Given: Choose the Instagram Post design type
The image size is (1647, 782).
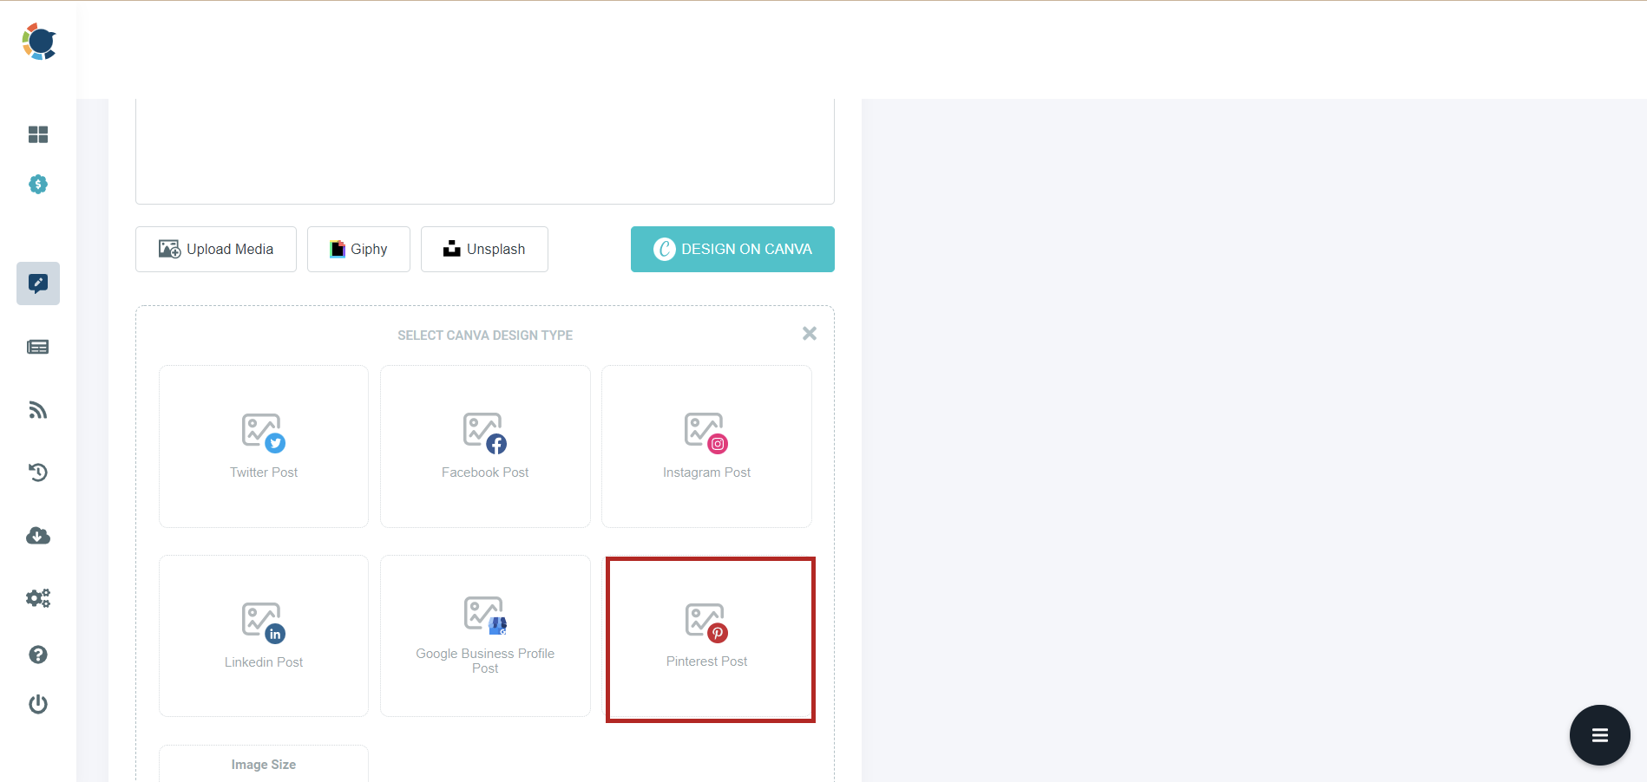Looking at the screenshot, I should [x=706, y=446].
